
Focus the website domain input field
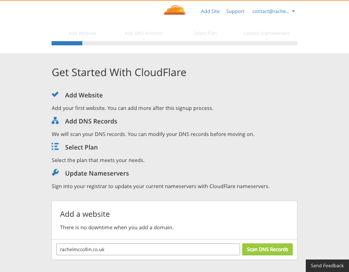(x=148, y=249)
